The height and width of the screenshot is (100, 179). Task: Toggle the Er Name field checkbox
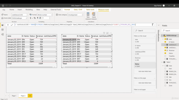pyautogui.click(x=165, y=42)
